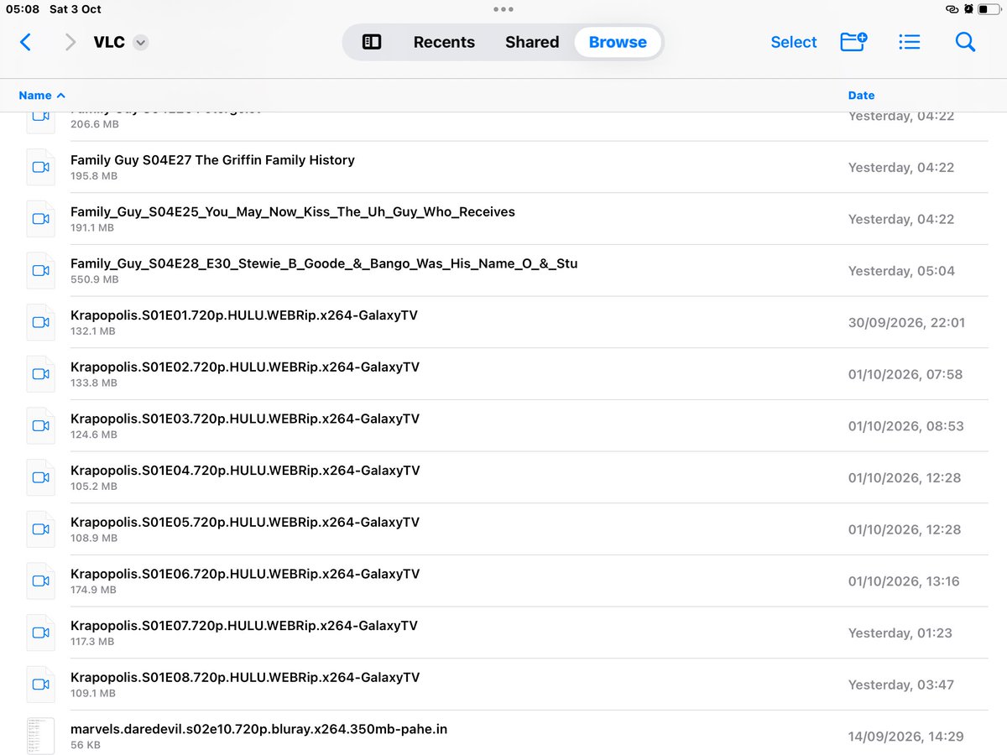Open the list view options icon
This screenshot has height=755, width=1007.
click(x=910, y=42)
